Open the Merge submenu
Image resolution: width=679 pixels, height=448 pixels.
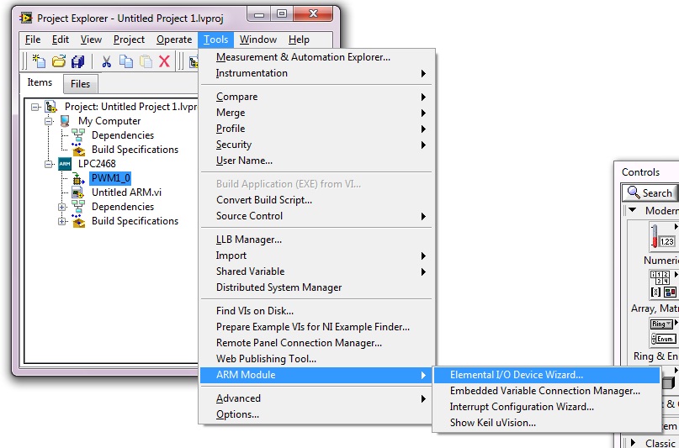click(x=318, y=113)
